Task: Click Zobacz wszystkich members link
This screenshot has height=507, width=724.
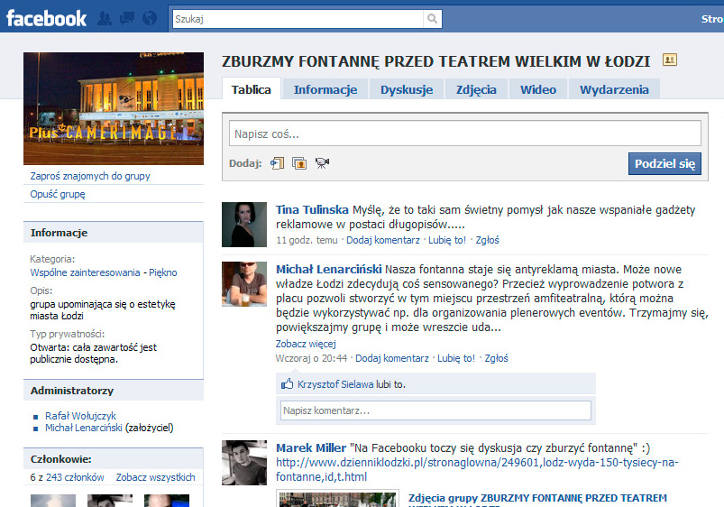Action: [155, 477]
